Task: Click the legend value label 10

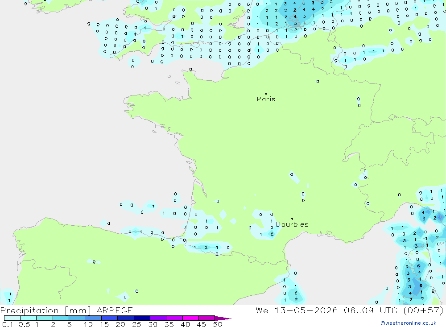Action: pos(88,324)
